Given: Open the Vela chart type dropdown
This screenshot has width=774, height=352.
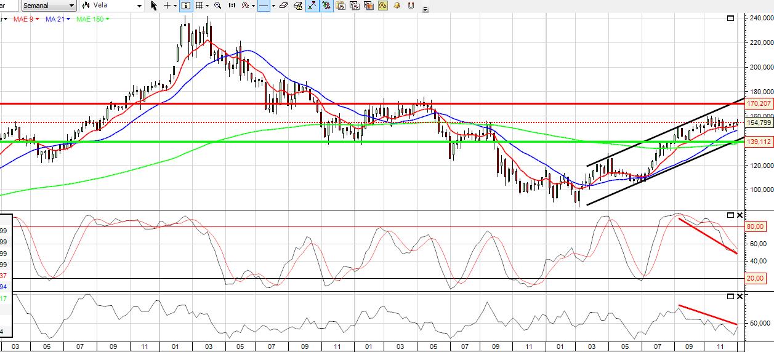Looking at the screenshot, I should [x=113, y=6].
